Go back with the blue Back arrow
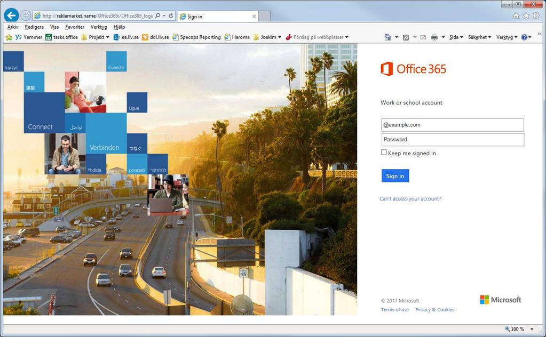546x337 pixels. click(x=12, y=15)
